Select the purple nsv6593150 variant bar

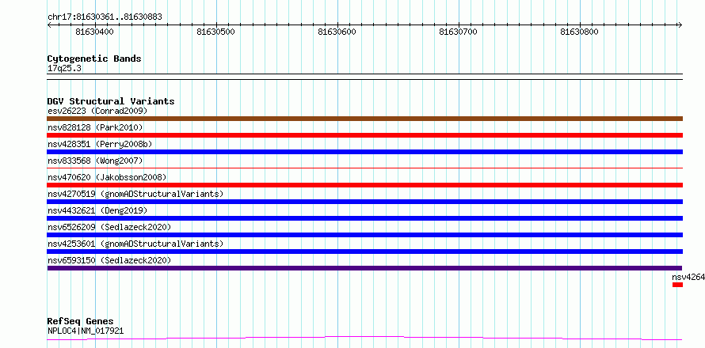(365, 268)
